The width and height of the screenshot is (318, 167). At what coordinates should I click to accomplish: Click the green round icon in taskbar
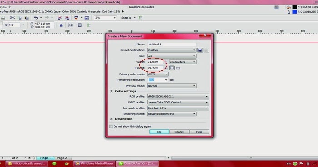(54, 163)
